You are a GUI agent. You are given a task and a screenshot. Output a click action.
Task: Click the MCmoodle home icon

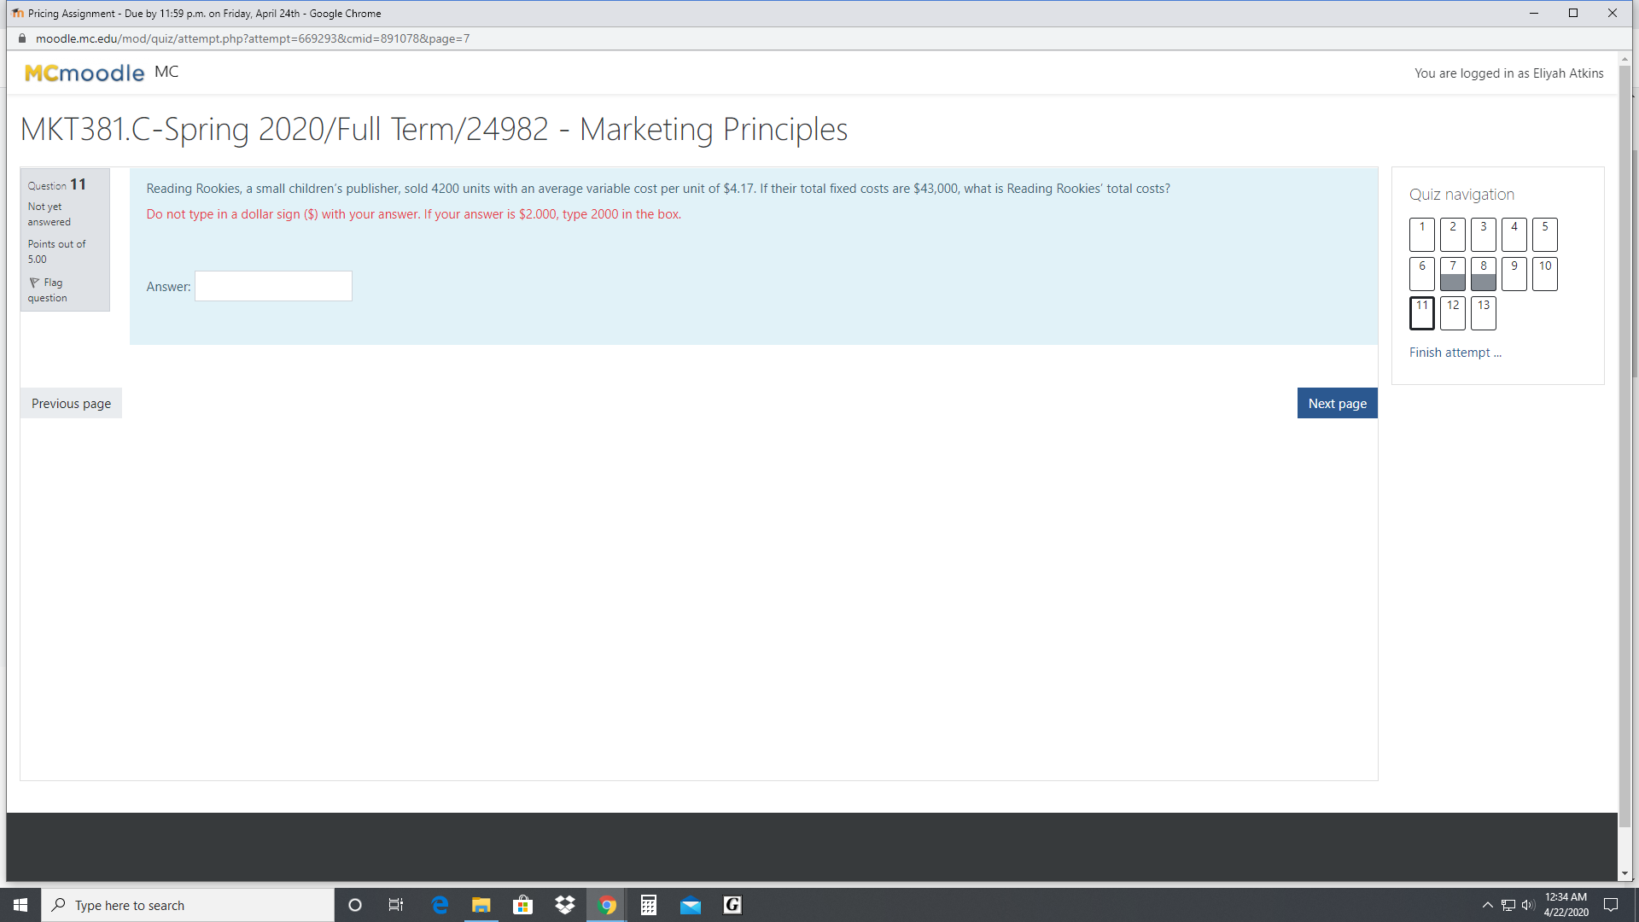click(84, 73)
